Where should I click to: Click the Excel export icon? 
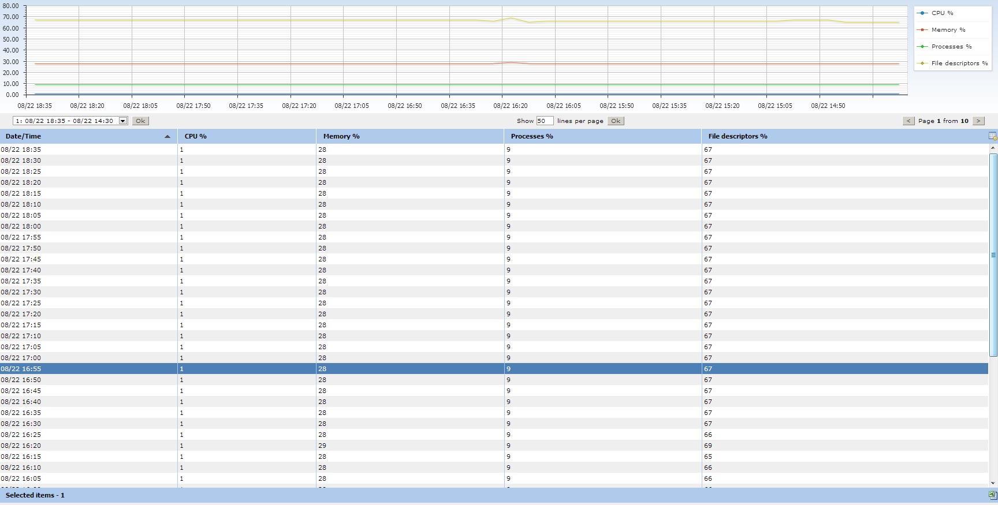click(x=992, y=495)
